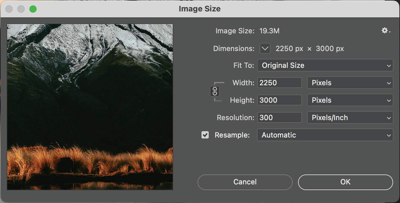Click the gear settings icon
400x203 pixels.
385,30
